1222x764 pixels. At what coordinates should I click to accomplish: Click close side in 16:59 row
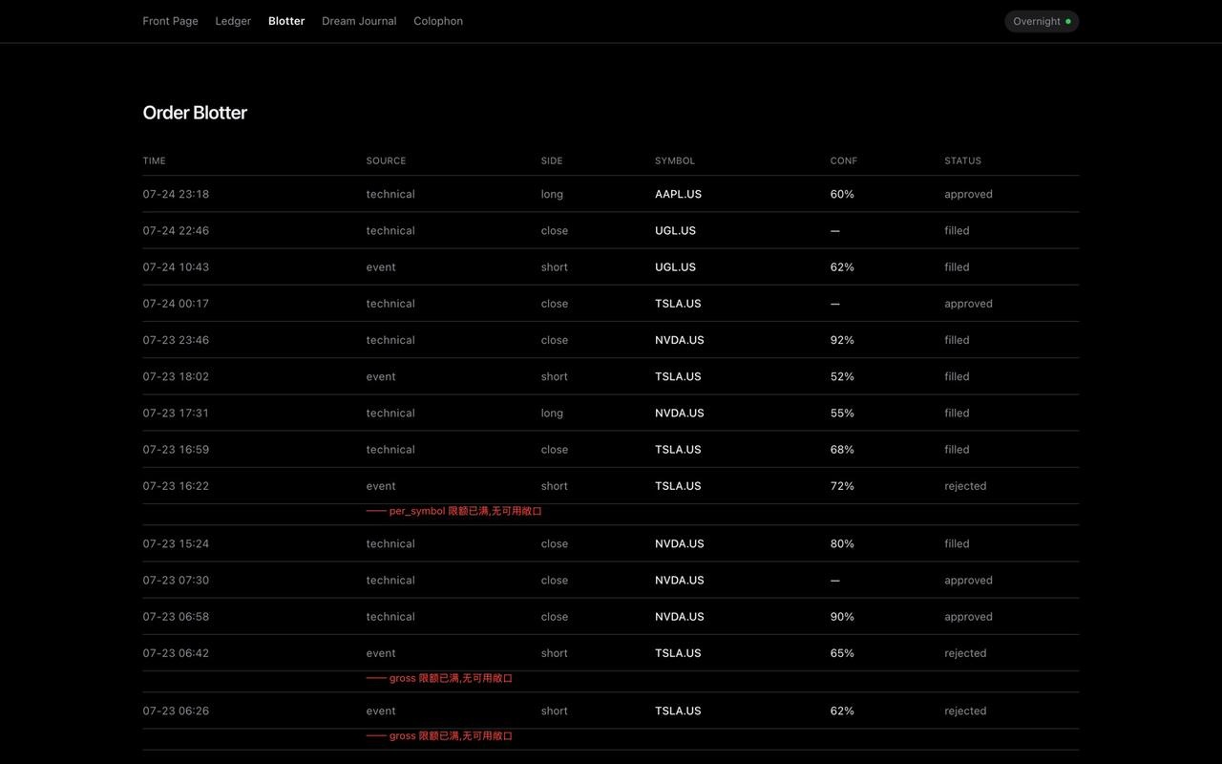pyautogui.click(x=555, y=450)
